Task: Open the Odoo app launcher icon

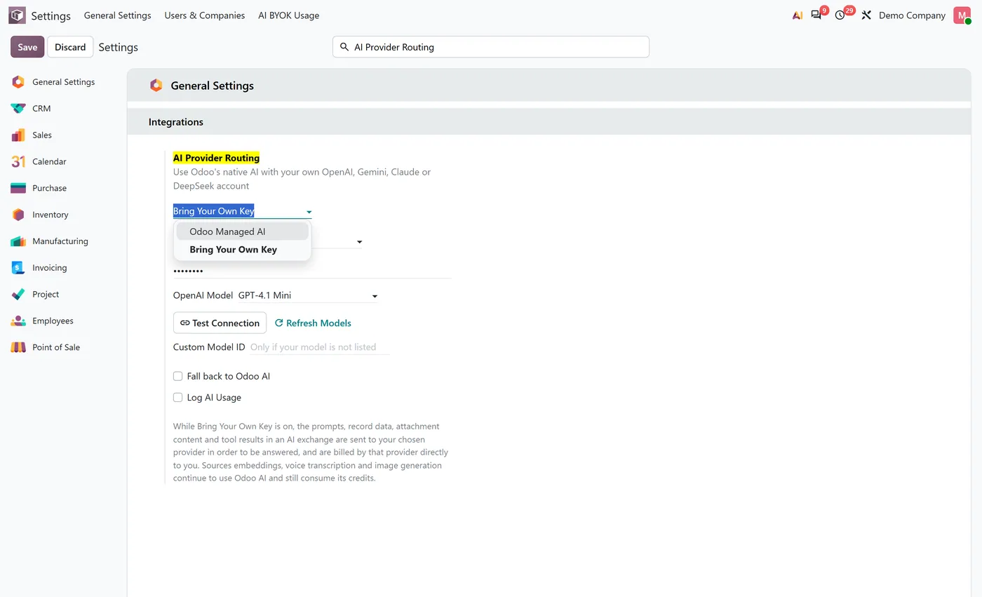Action: (x=17, y=15)
